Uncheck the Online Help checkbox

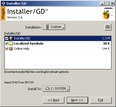coord(7,49)
